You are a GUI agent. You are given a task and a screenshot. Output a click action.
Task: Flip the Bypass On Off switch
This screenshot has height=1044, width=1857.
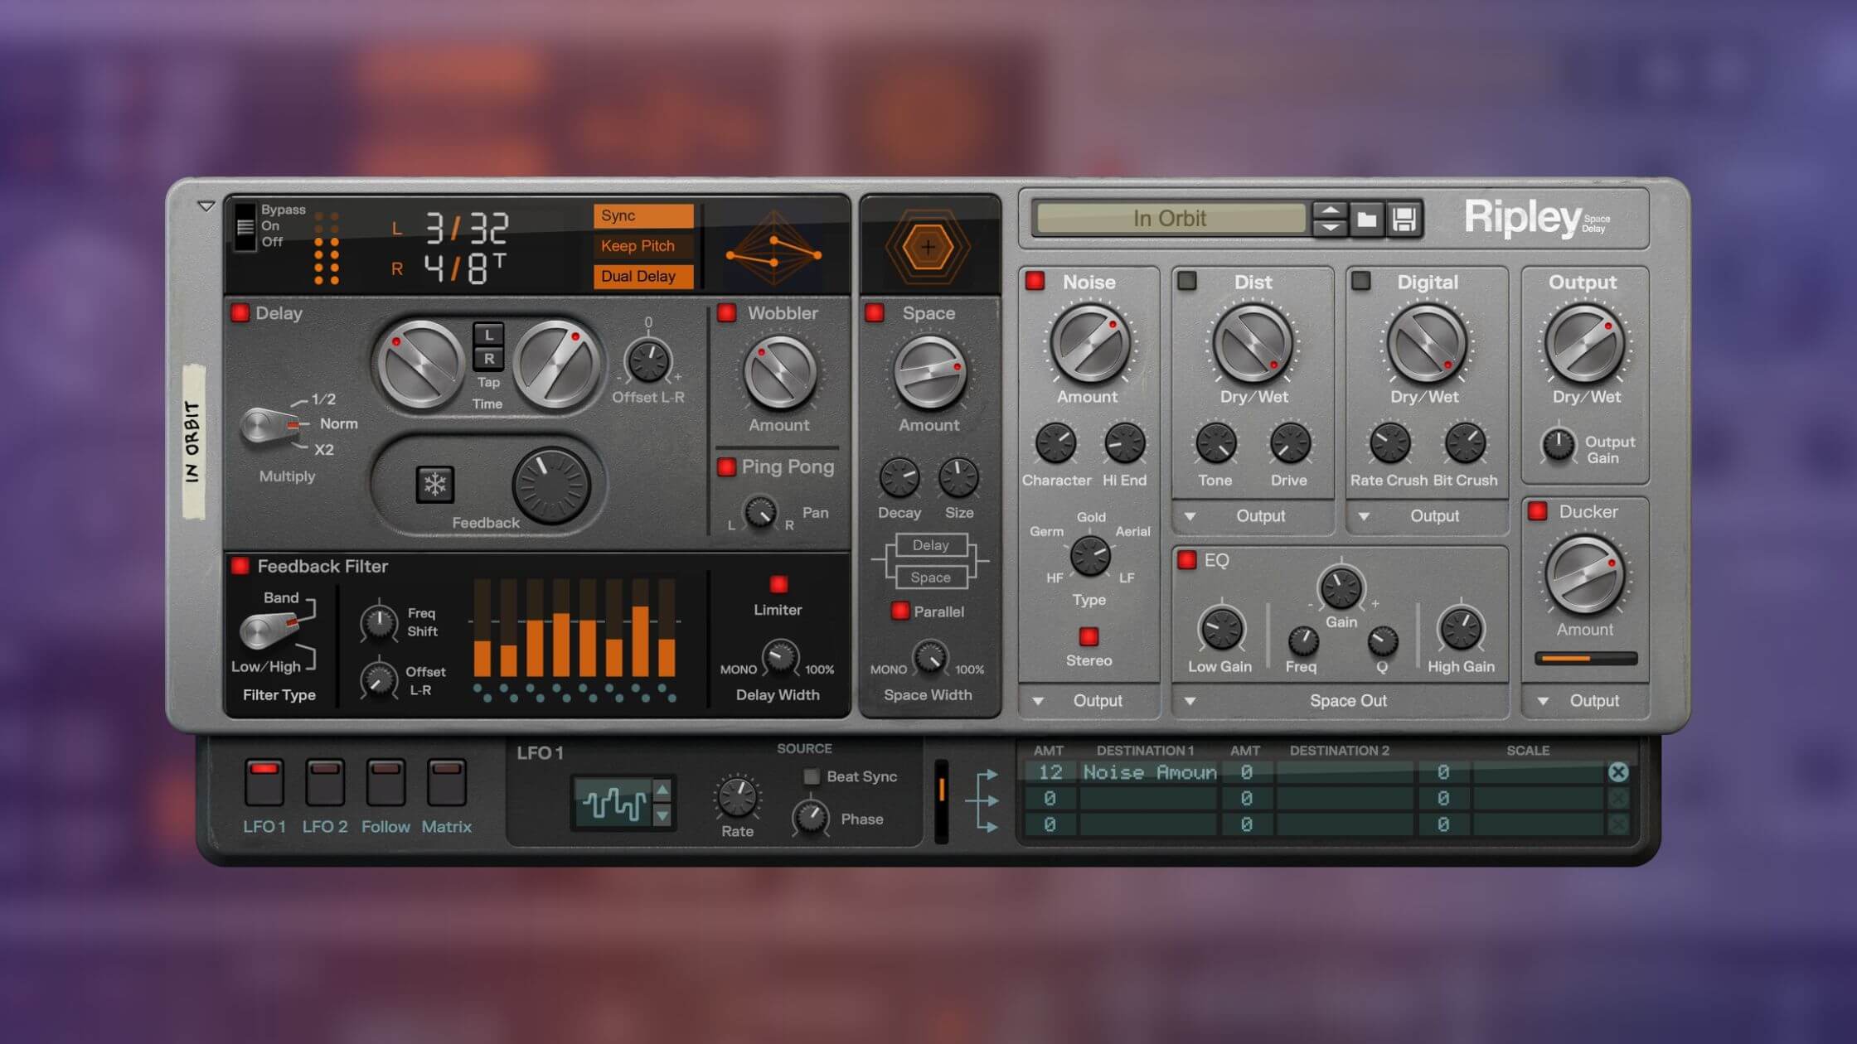click(x=245, y=227)
